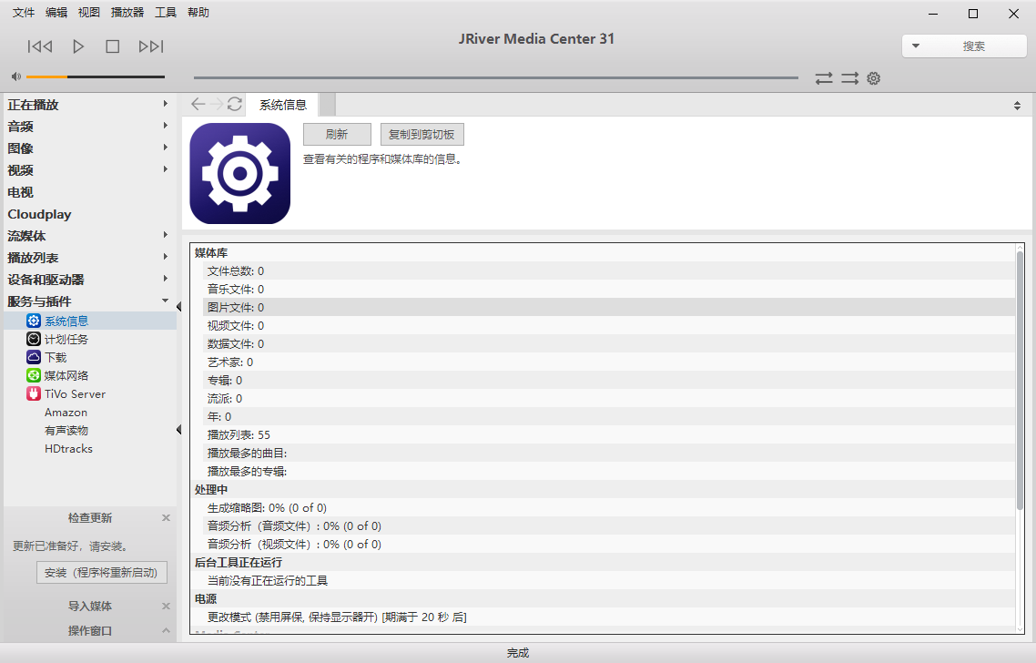The height and width of the screenshot is (663, 1036).
Task: Click the lower sidebar collapse arrow near 有声读物
Action: coord(179,430)
